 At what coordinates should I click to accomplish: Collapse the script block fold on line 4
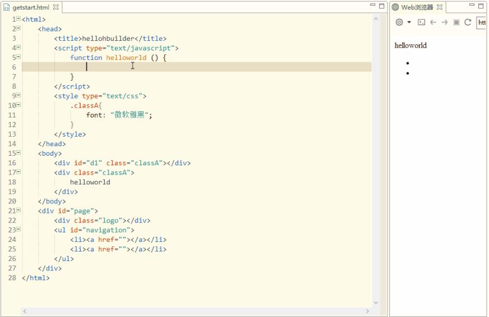coord(18,47)
